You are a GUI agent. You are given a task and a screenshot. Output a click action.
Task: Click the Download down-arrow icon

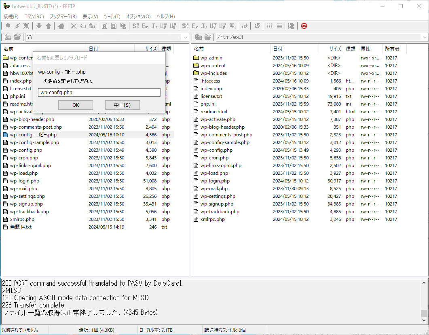click(39, 26)
